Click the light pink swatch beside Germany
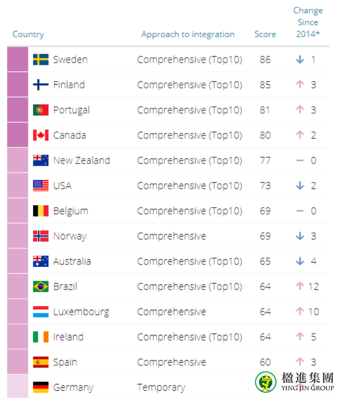339x398 pixels. click(17, 386)
